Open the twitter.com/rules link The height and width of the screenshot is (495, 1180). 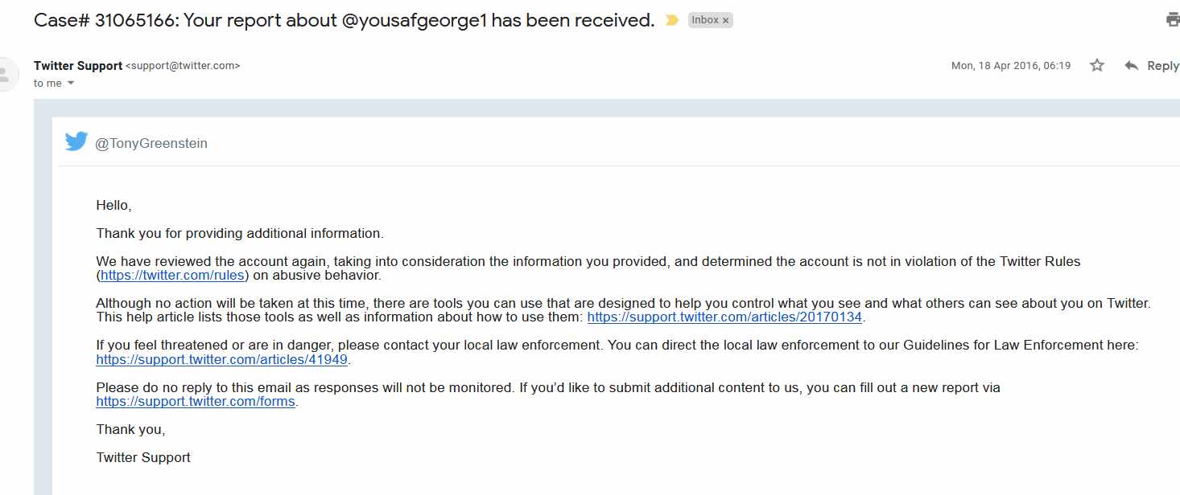point(172,276)
